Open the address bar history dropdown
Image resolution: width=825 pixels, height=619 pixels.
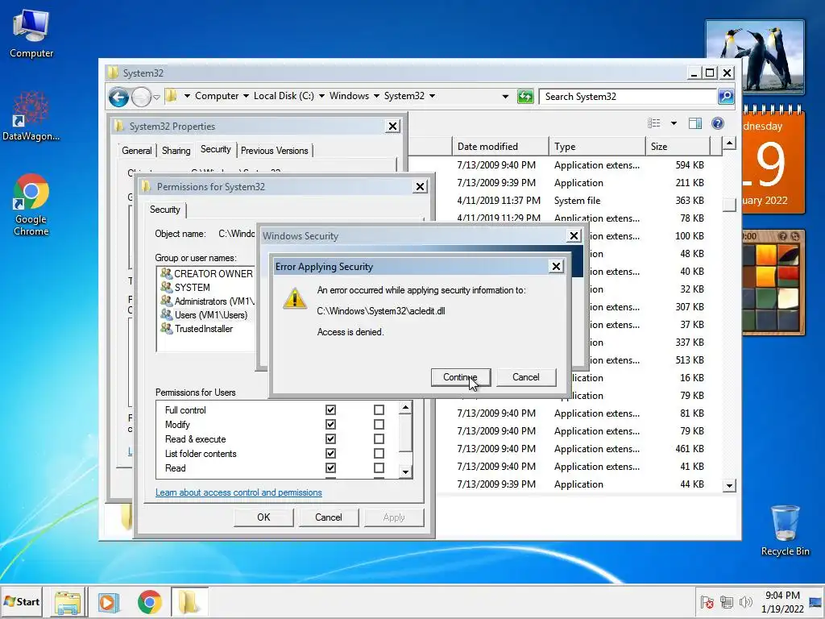(x=505, y=97)
